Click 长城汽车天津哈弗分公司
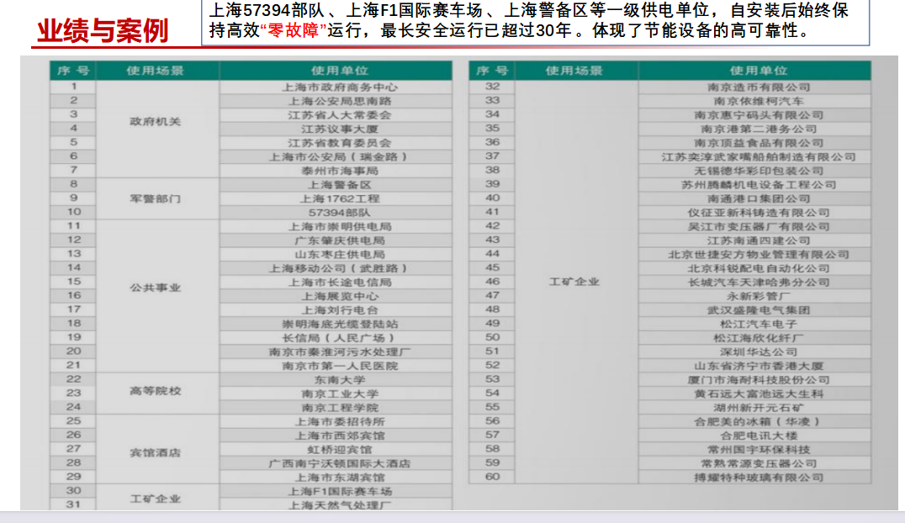This screenshot has width=905, height=523. tap(759, 283)
